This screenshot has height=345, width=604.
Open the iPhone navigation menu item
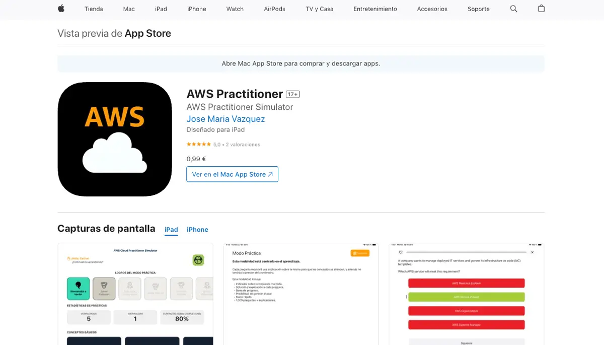coord(197,9)
